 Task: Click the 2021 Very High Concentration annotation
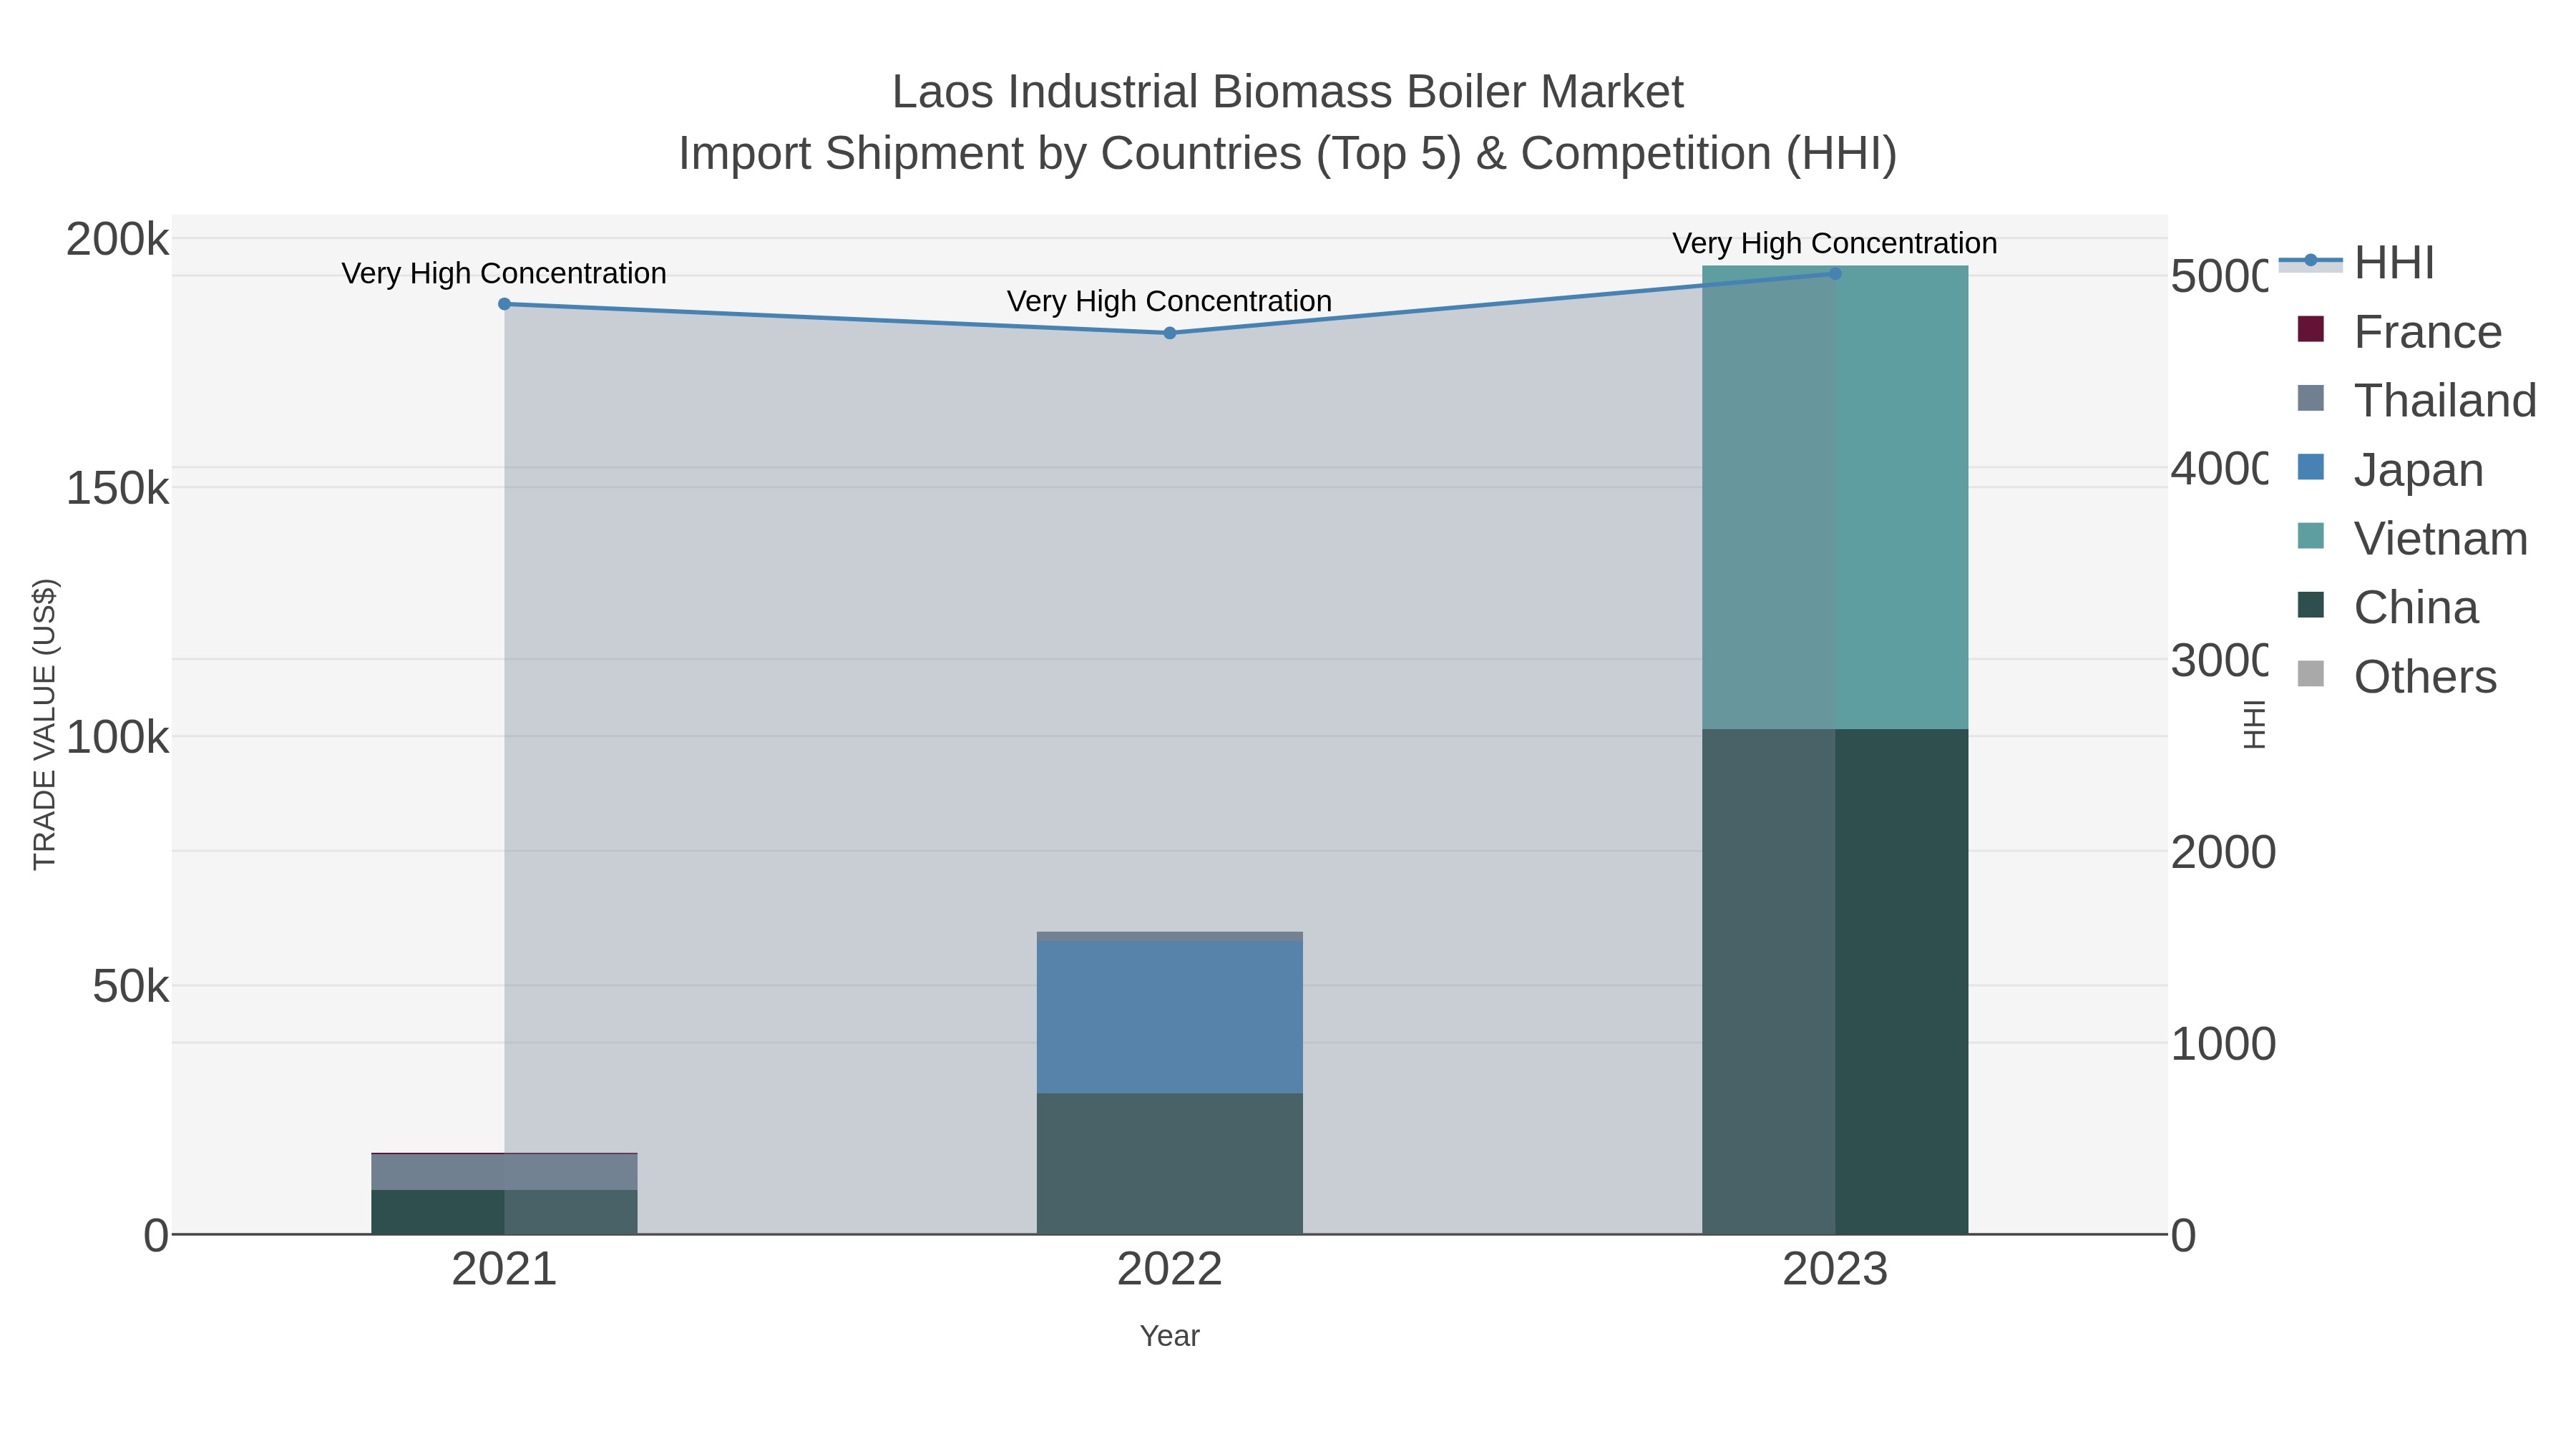click(x=504, y=273)
